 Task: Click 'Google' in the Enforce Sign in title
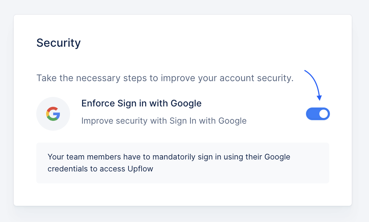(186, 104)
